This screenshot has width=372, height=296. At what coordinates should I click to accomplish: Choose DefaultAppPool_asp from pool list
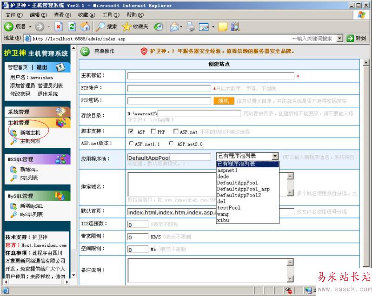tap(248, 189)
